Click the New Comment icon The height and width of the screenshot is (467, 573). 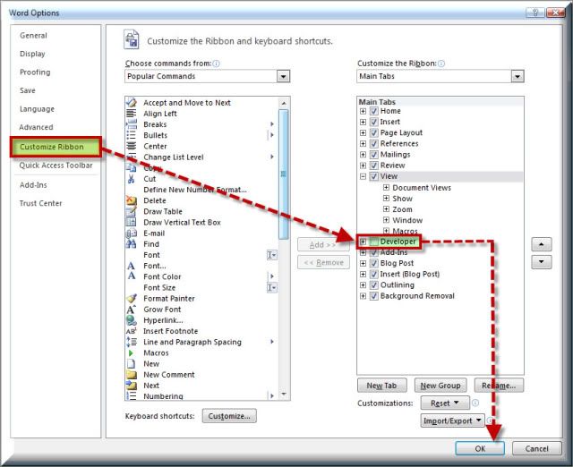(132, 375)
